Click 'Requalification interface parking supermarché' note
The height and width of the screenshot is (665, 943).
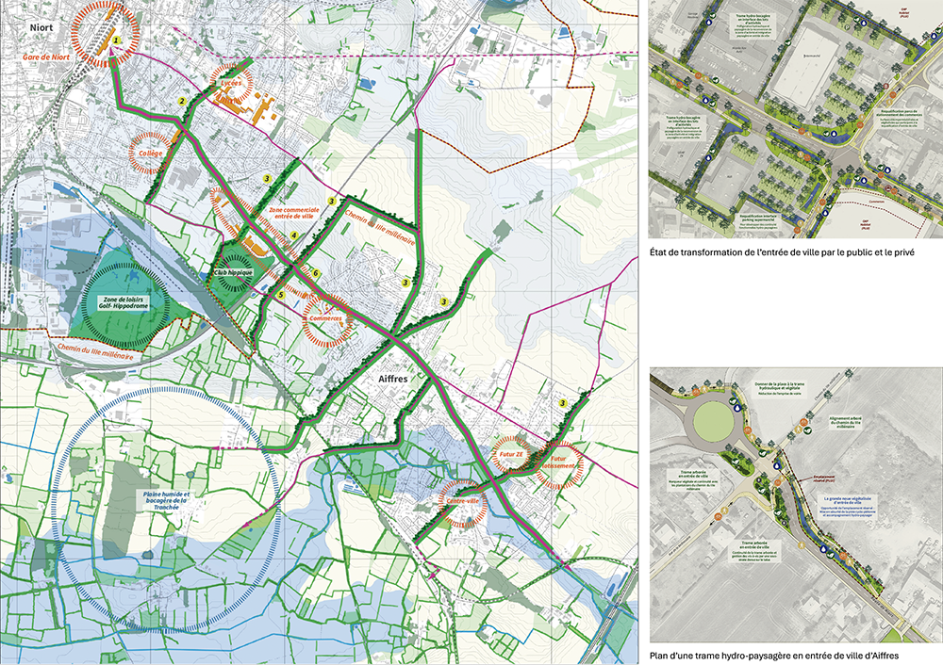[x=758, y=219]
